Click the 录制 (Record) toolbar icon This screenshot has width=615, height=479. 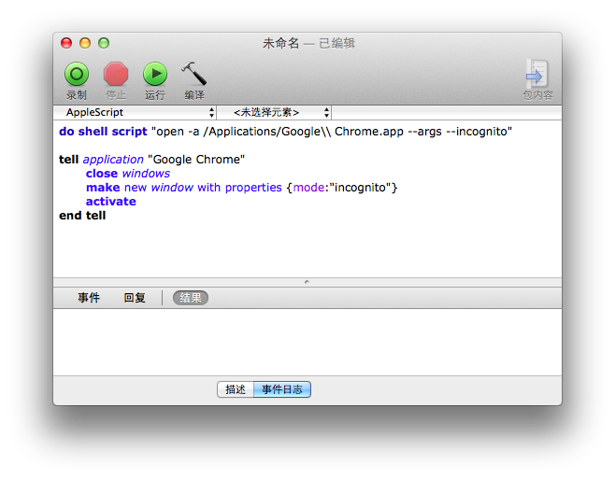click(x=77, y=74)
